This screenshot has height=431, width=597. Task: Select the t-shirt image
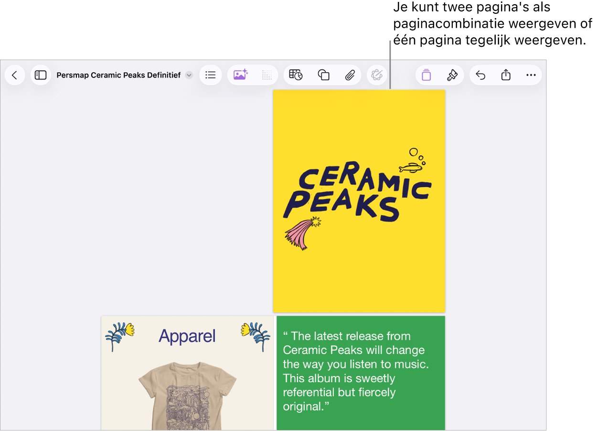tap(188, 396)
